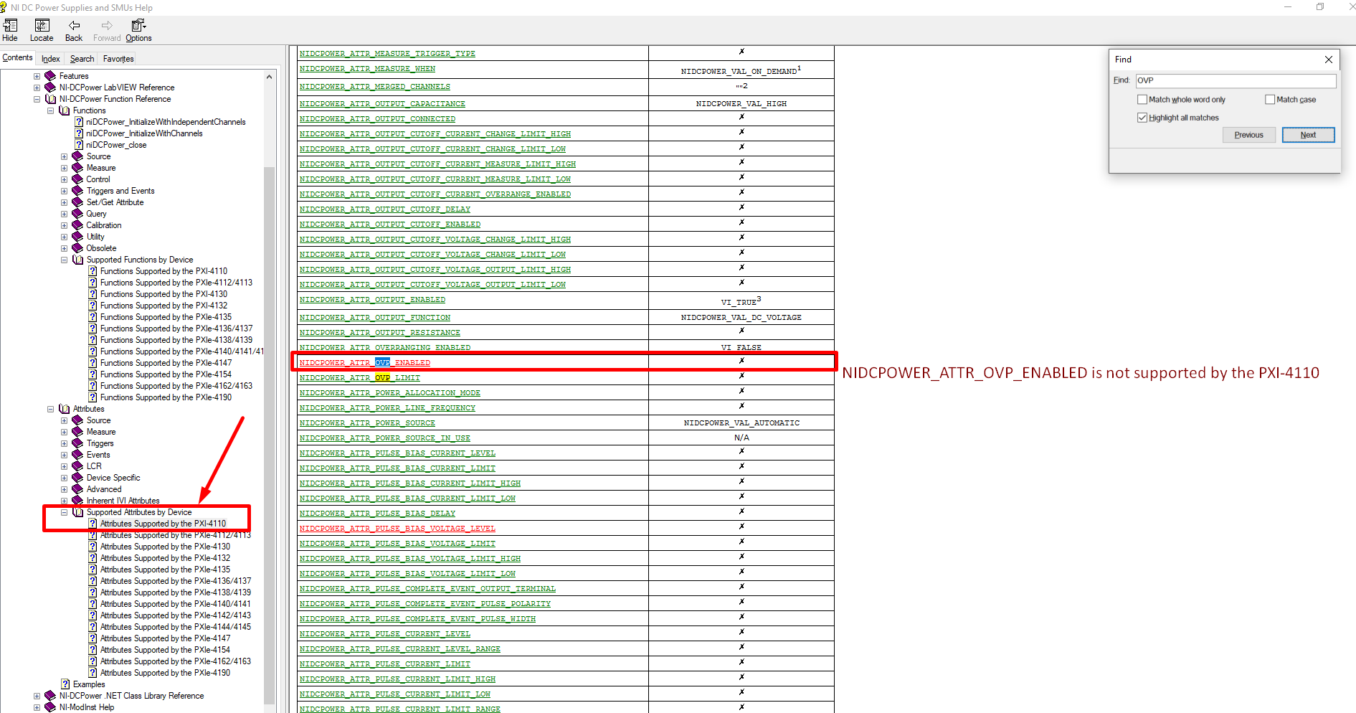Enable Match whole word only checkbox

point(1142,100)
